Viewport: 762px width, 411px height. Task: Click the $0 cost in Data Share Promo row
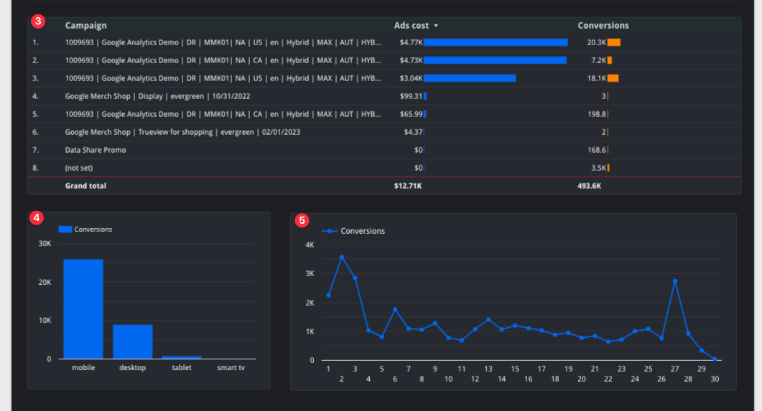point(419,150)
